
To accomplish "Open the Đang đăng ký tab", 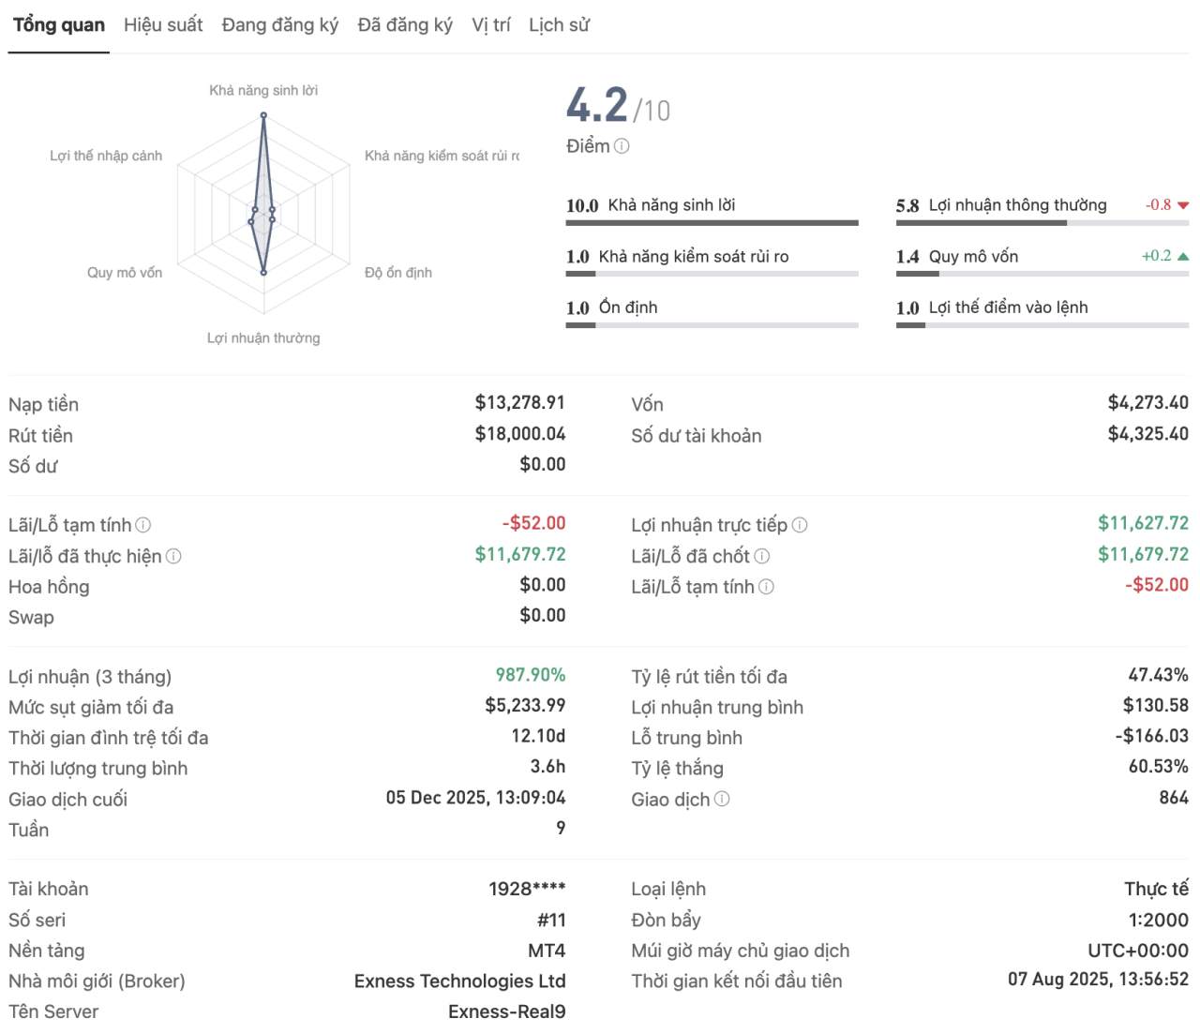I will pos(279,25).
